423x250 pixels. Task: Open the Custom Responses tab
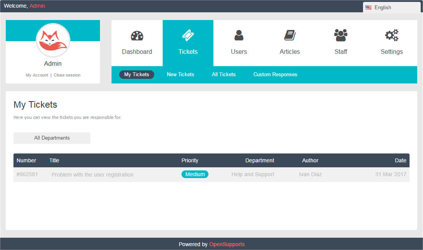pyautogui.click(x=275, y=74)
